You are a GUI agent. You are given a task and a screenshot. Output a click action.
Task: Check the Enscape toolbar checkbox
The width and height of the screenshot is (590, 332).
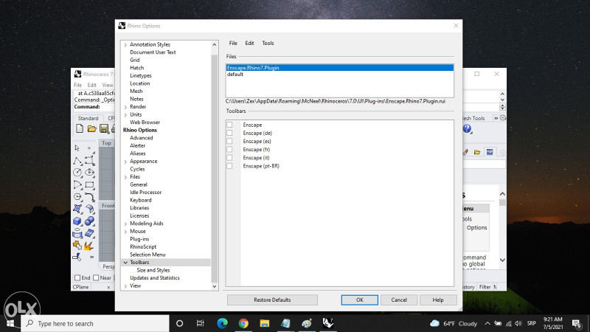pos(229,125)
